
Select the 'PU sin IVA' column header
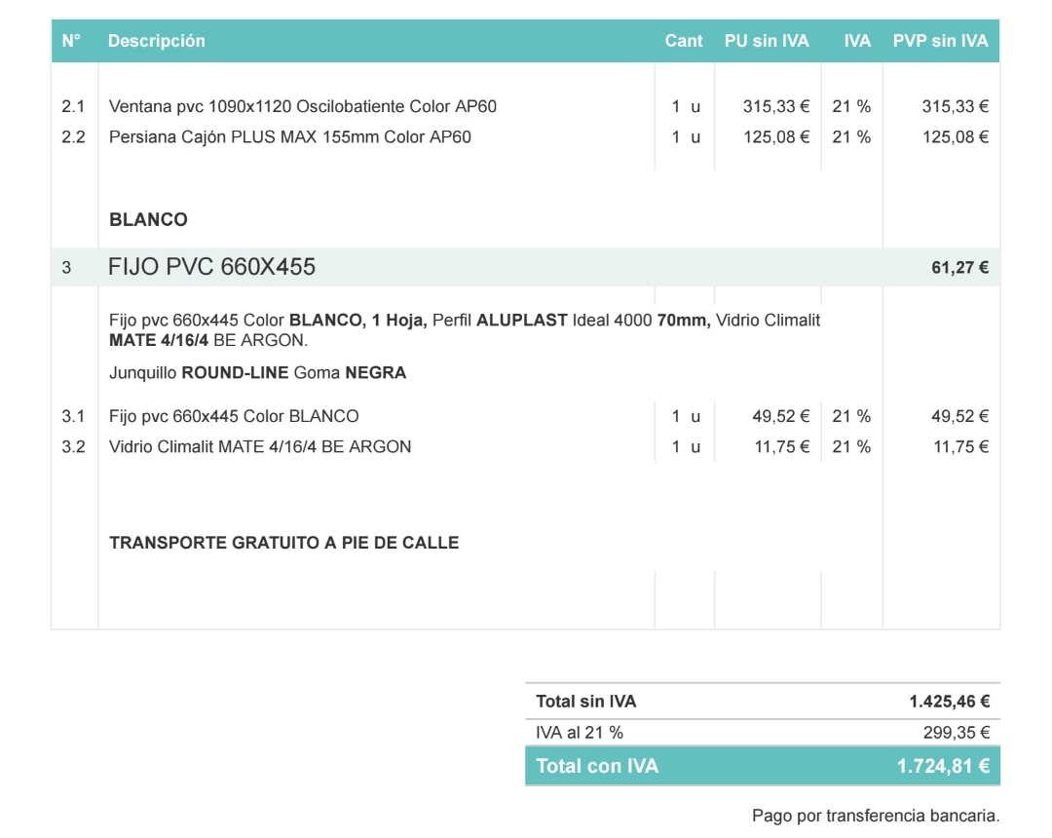pyautogui.click(x=767, y=41)
